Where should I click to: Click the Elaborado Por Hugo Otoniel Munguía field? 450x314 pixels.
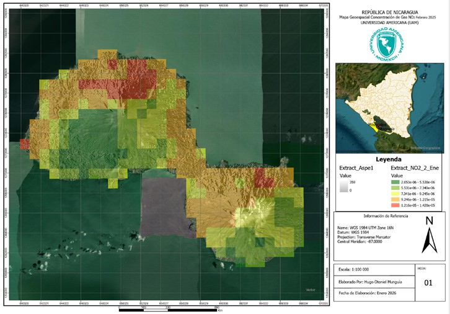[374, 282]
